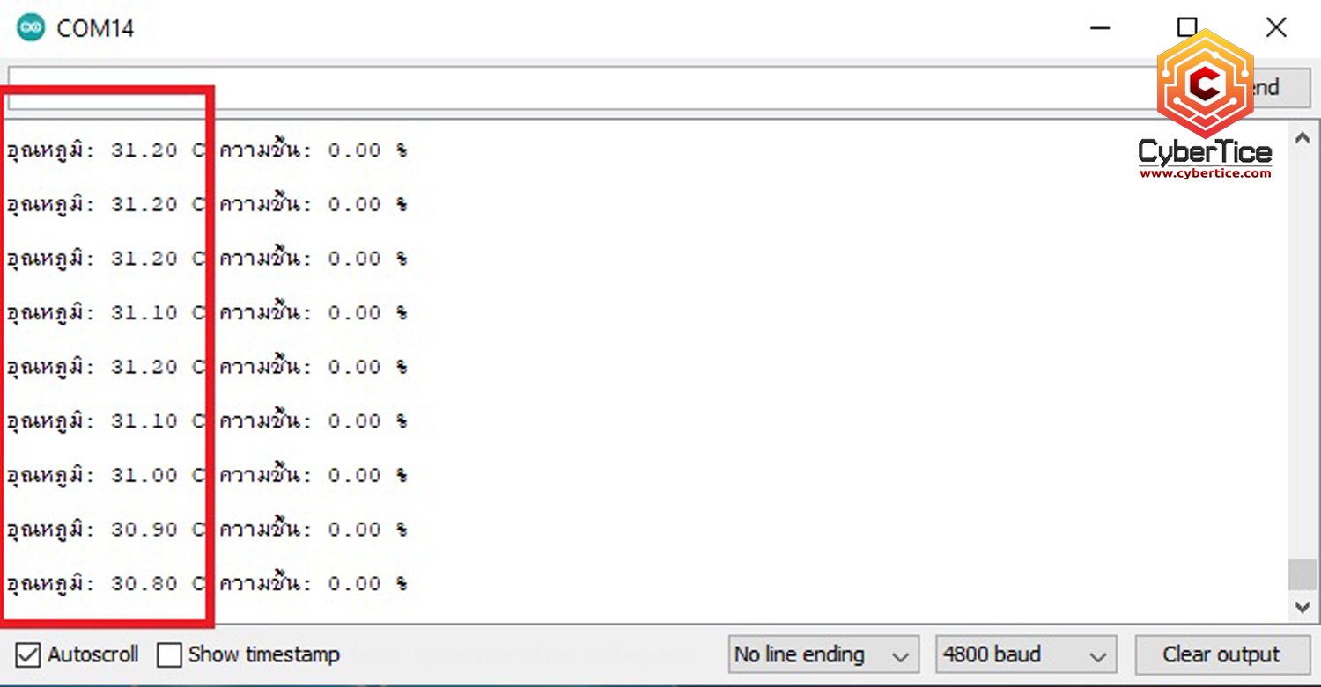Image resolution: width=1321 pixels, height=687 pixels.
Task: Minimize the COM14 serial monitor window
Action: click(x=1100, y=28)
